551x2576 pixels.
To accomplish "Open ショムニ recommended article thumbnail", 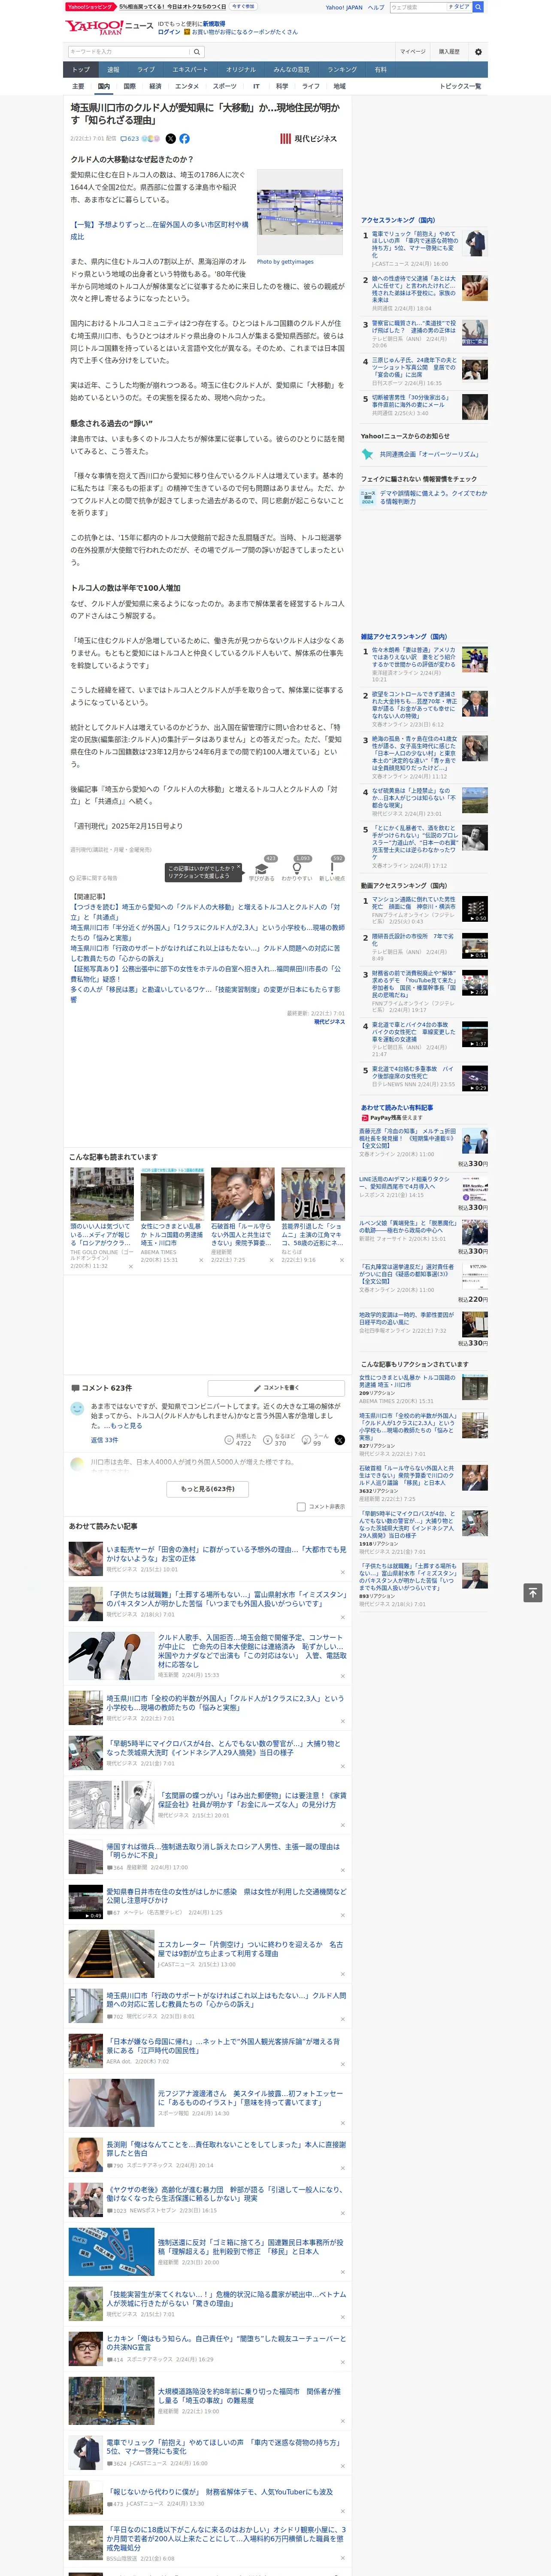I will coord(312,1193).
